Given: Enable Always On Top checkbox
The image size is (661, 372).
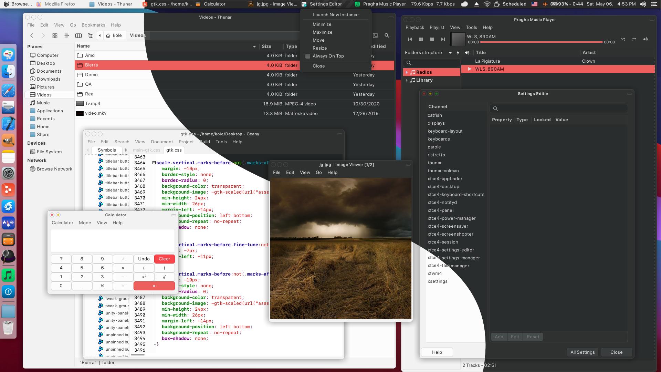Looking at the screenshot, I should click(x=308, y=56).
